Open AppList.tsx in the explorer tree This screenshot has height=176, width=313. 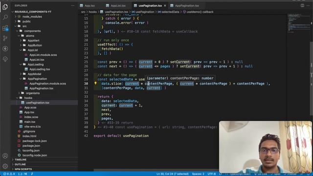pyautogui.click(x=37, y=60)
